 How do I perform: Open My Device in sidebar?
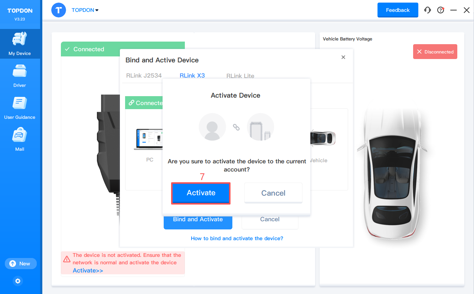(x=20, y=44)
